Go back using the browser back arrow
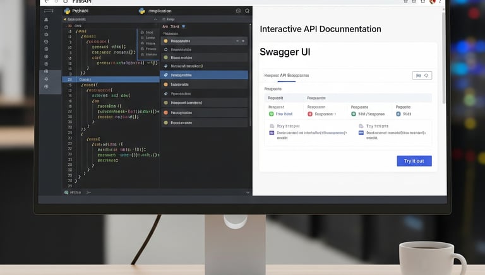485x275 pixels. [47, 1]
